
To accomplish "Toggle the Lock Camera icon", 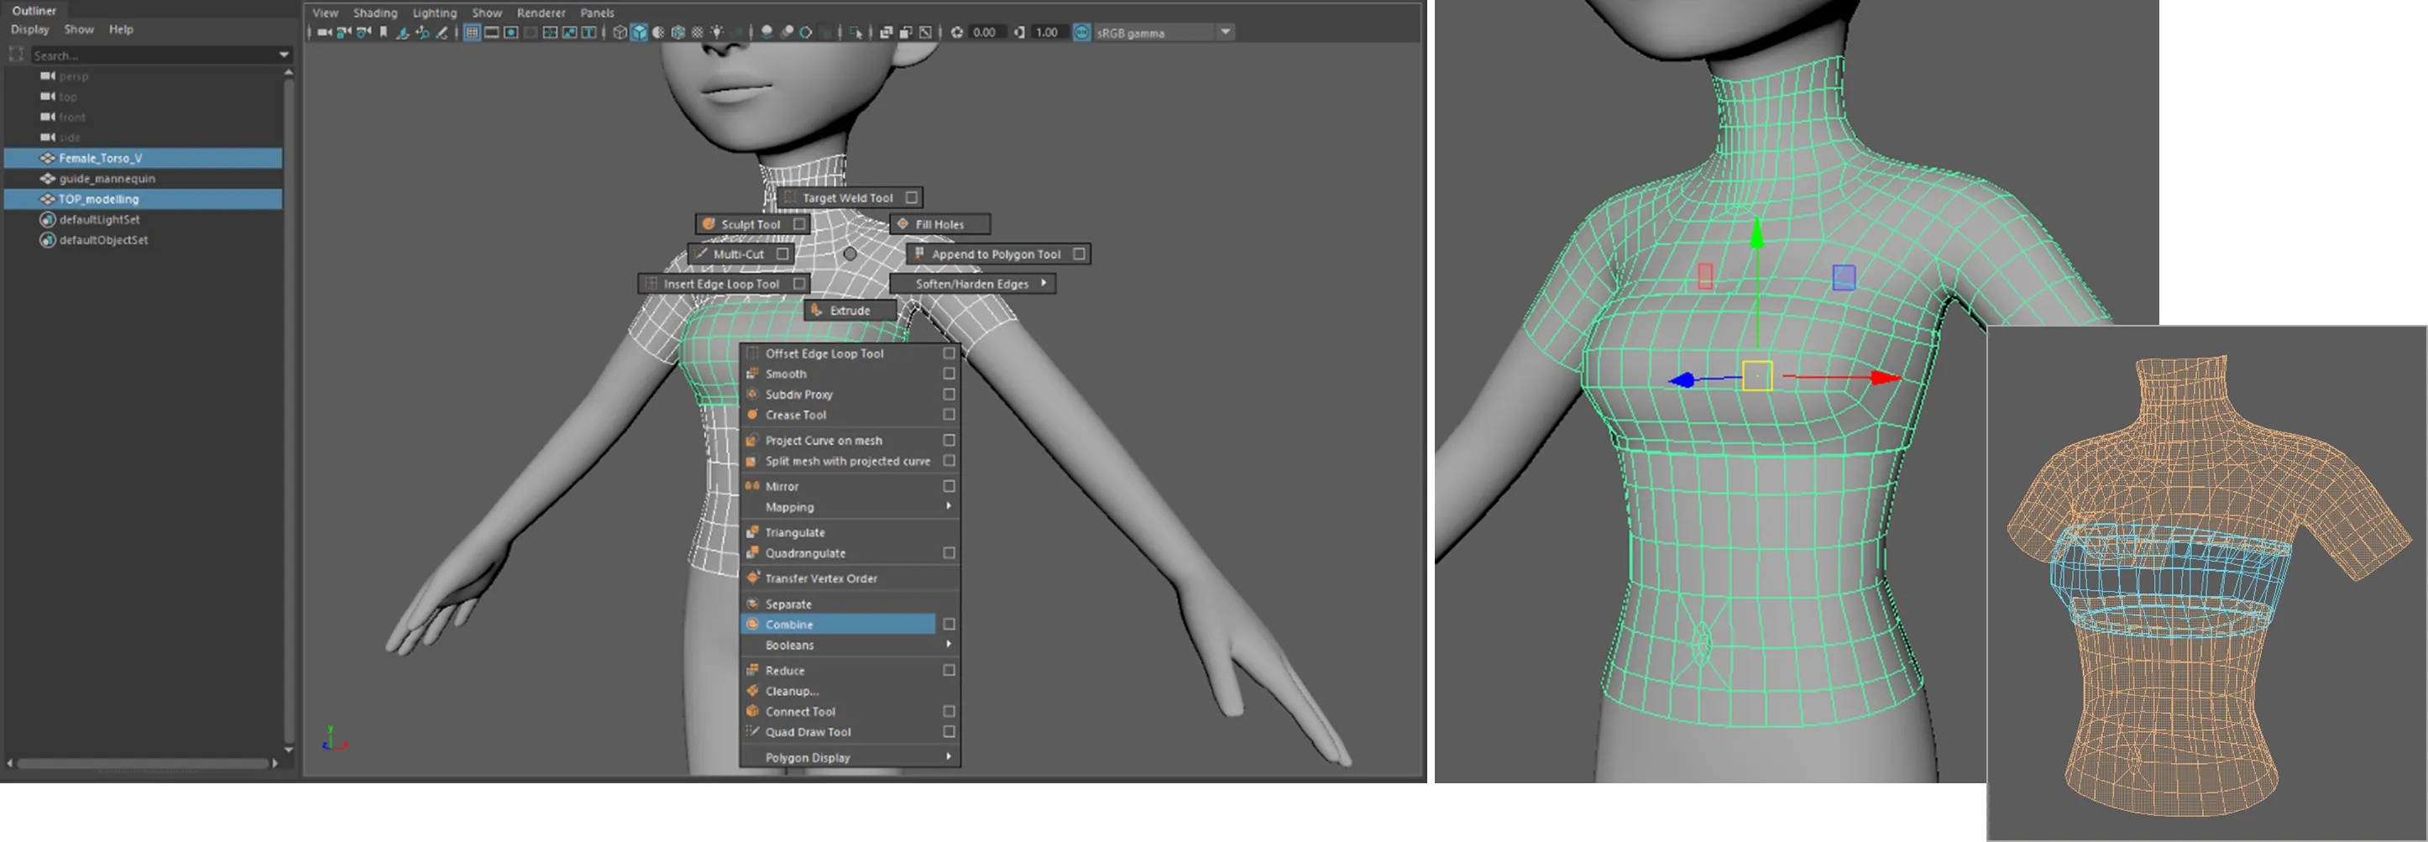I will point(344,32).
